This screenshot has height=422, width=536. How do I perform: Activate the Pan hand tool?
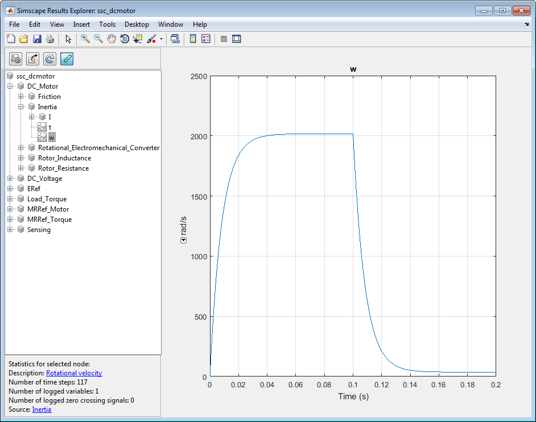point(112,39)
